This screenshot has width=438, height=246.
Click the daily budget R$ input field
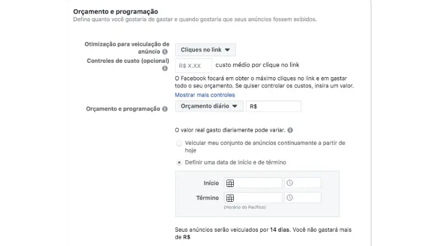click(273, 107)
